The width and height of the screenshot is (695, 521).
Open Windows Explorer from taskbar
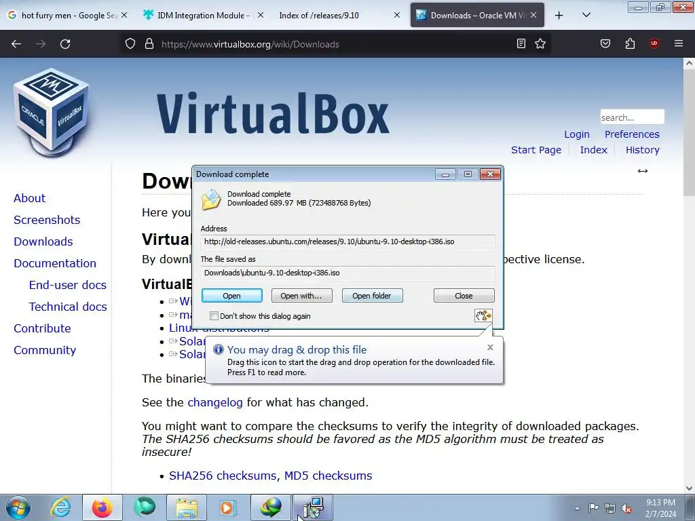pyautogui.click(x=187, y=507)
